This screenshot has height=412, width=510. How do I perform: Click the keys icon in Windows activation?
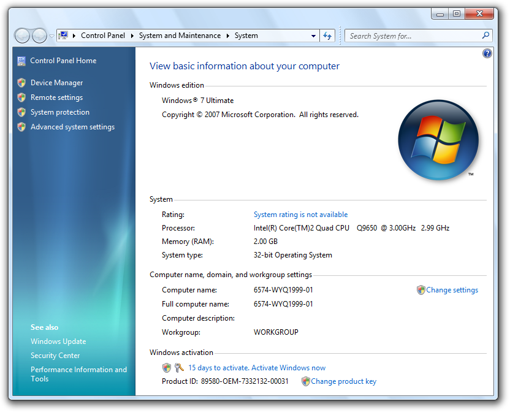pyautogui.click(x=179, y=368)
